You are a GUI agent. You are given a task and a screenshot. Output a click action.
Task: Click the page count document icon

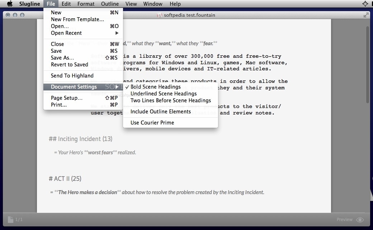[10, 220]
